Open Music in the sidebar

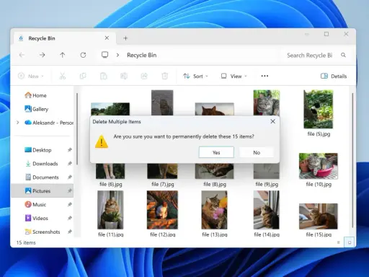coord(35,205)
